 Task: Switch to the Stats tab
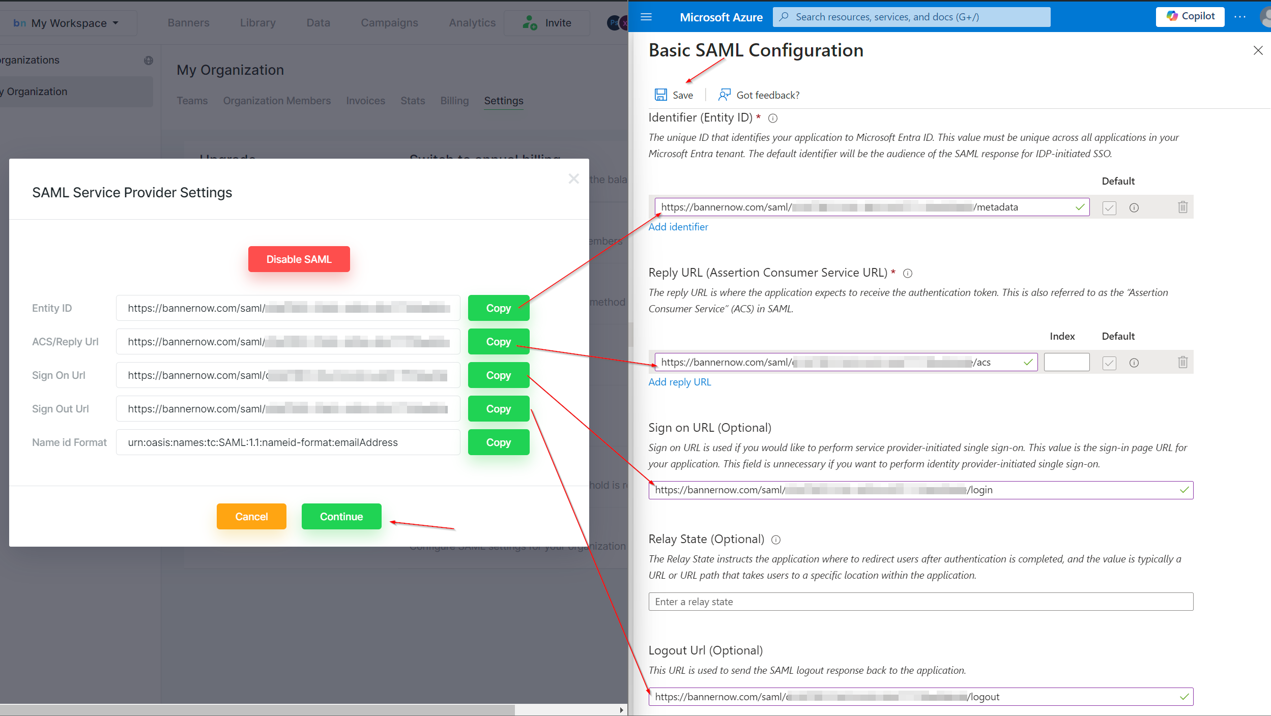[x=413, y=101]
